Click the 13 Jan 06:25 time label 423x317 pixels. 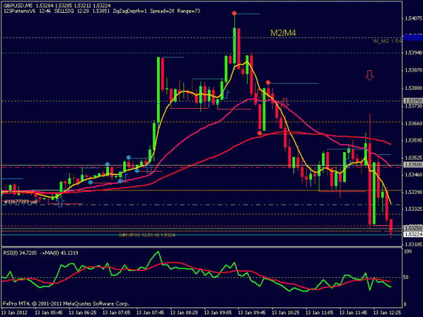point(83,312)
